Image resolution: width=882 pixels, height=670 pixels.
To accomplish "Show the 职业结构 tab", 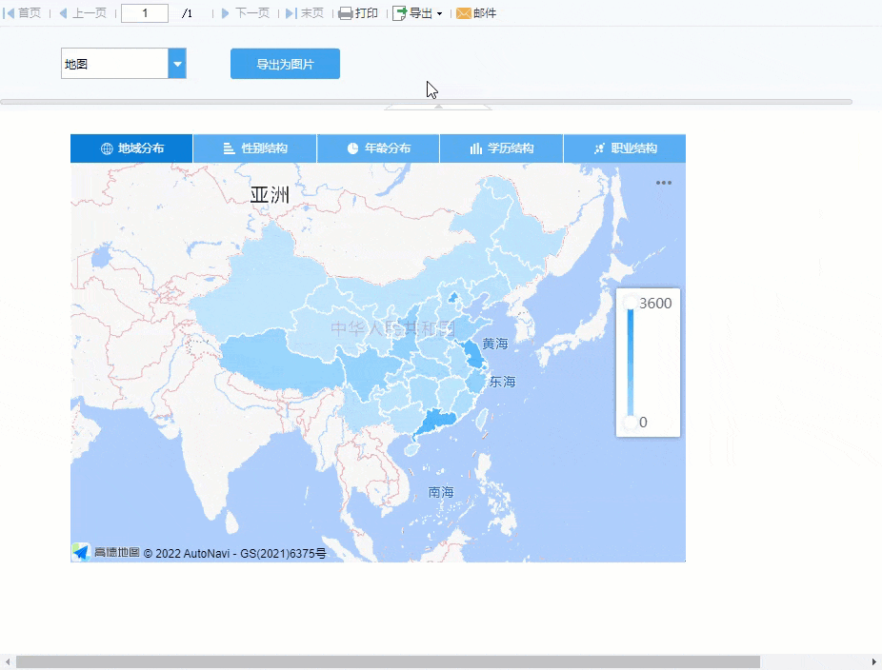I will [625, 148].
